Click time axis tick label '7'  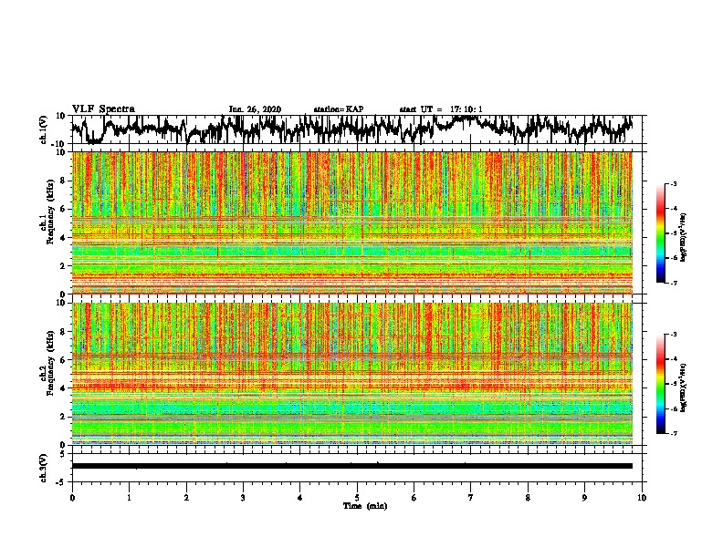click(471, 498)
